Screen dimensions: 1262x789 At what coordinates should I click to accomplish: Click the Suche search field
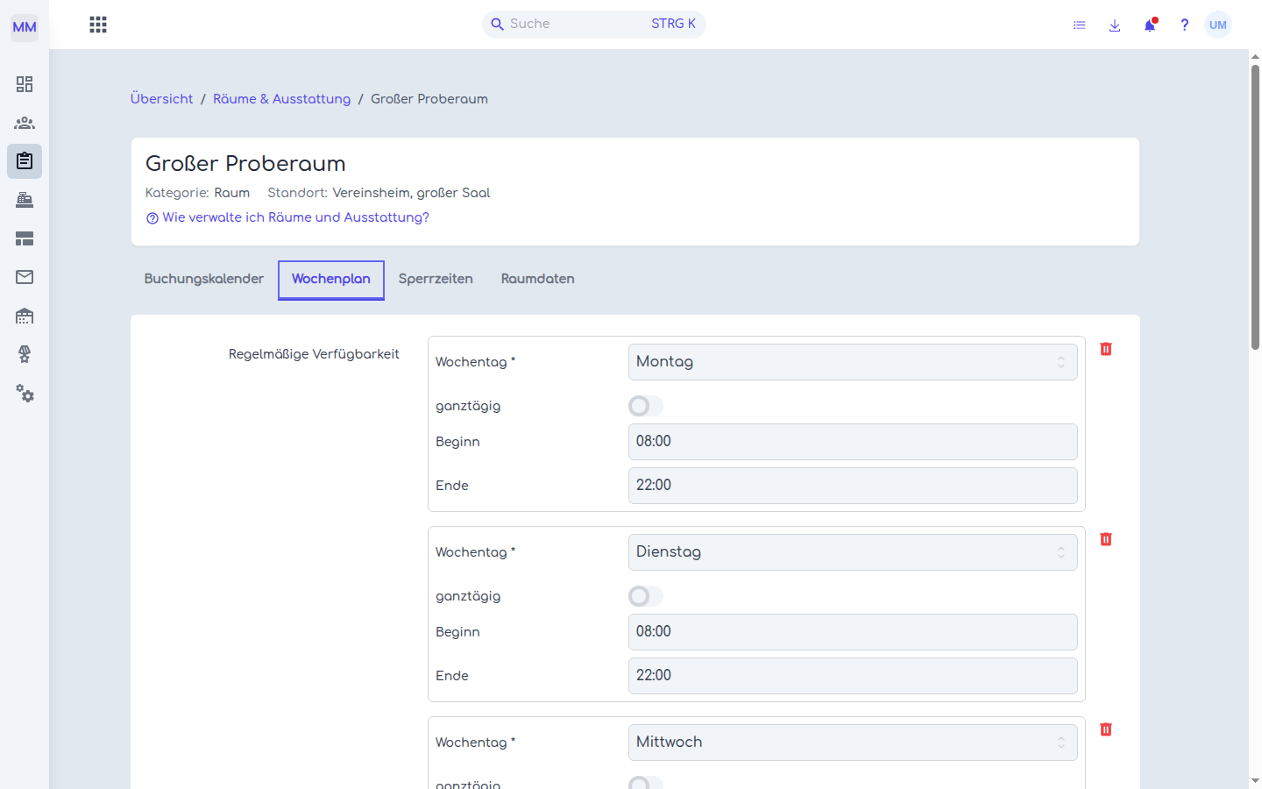click(x=594, y=25)
